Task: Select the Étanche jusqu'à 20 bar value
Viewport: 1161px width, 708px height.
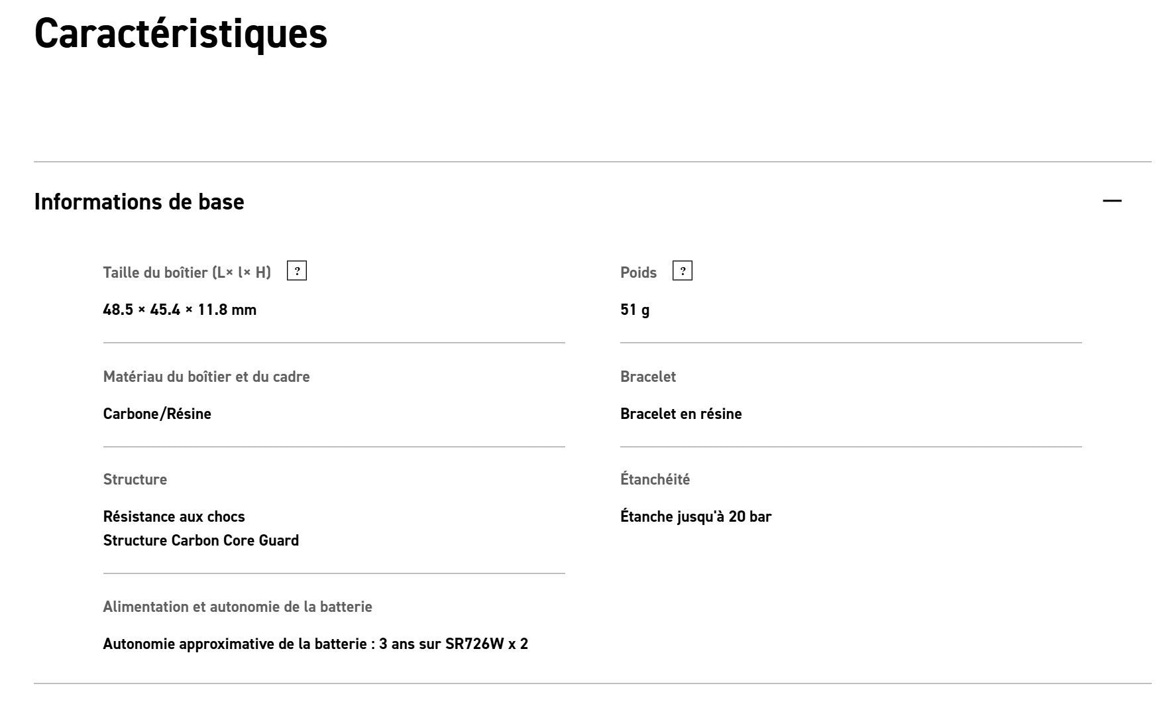Action: (x=696, y=516)
